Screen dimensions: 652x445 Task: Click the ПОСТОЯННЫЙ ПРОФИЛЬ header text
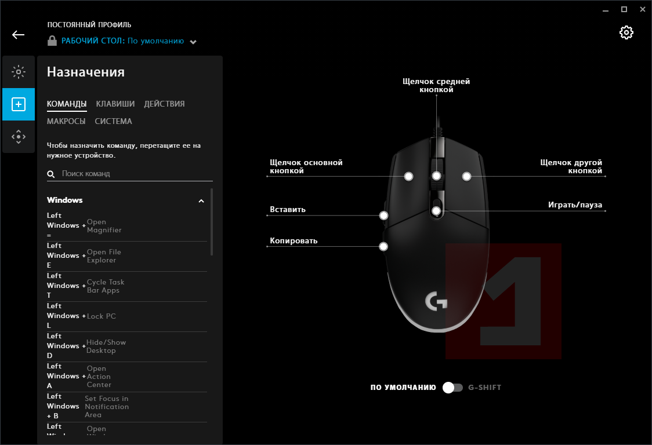(x=89, y=25)
